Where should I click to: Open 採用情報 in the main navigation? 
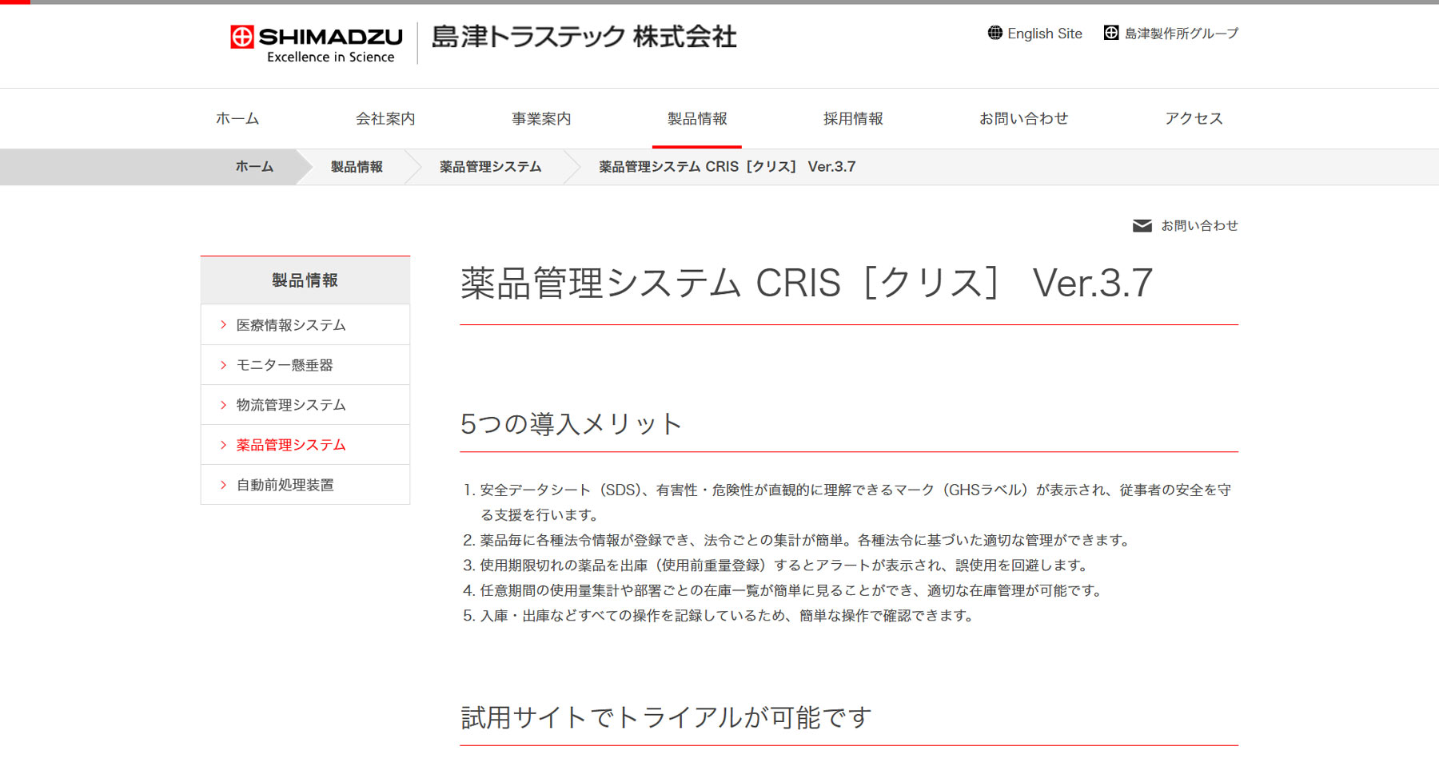tap(853, 118)
